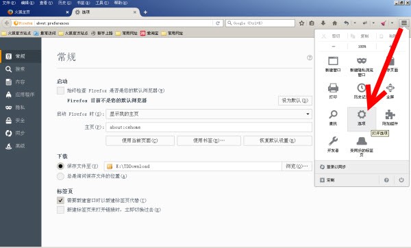
Task: Zoom out with the minus button
Action: (x=334, y=47)
